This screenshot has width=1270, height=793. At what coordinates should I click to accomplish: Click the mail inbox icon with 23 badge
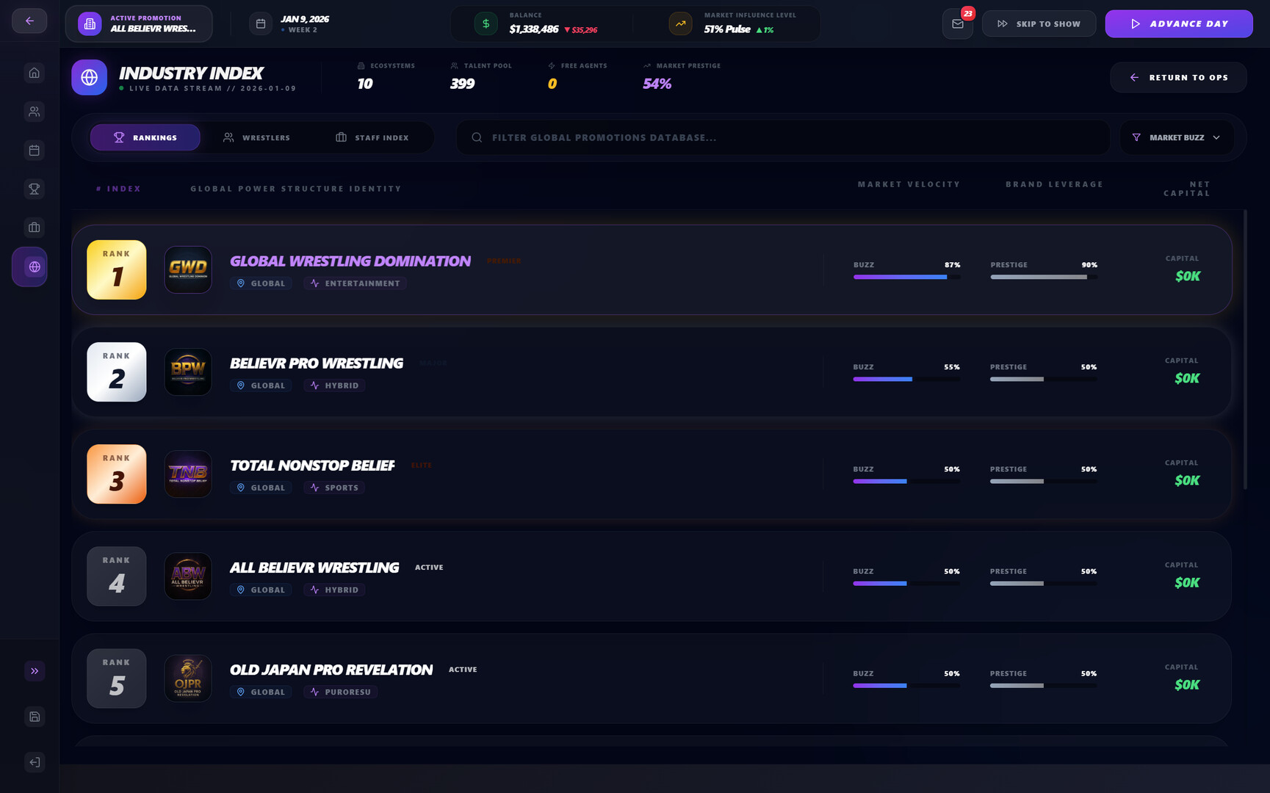[x=957, y=24]
